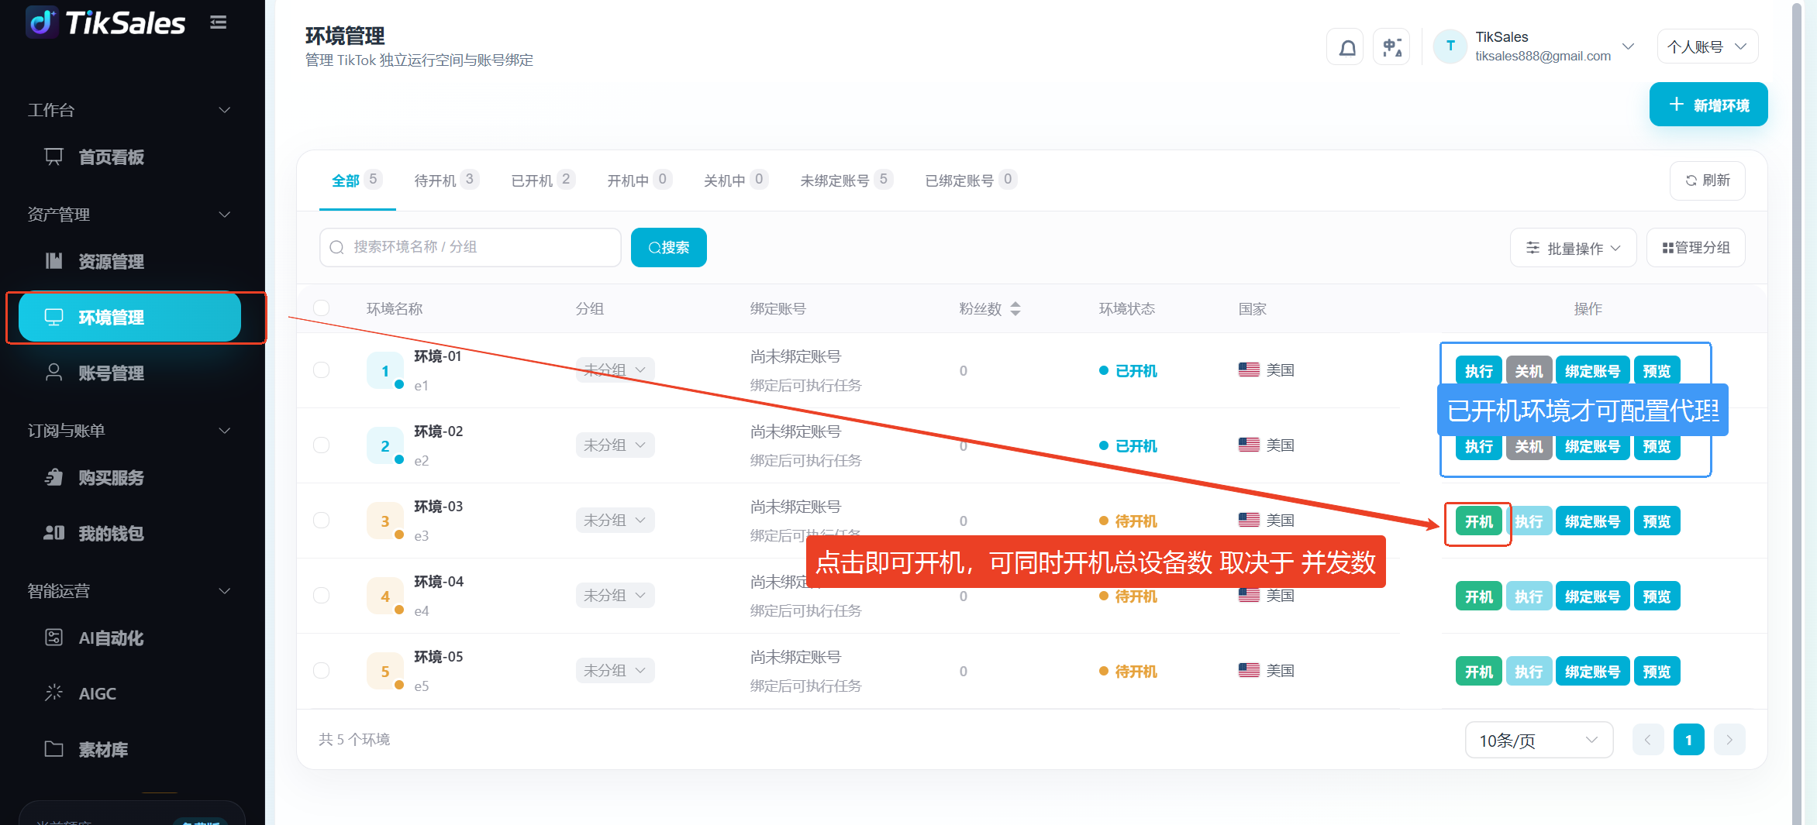Sort by 粉丝数 using the sort arrows
Screen dimensions: 1817x825
coord(1015,308)
